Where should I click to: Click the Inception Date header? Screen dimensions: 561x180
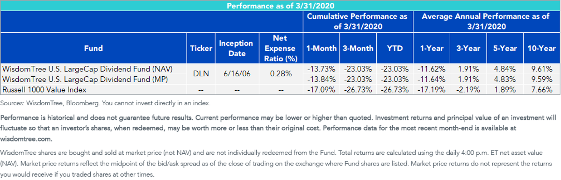pyautogui.click(x=236, y=48)
